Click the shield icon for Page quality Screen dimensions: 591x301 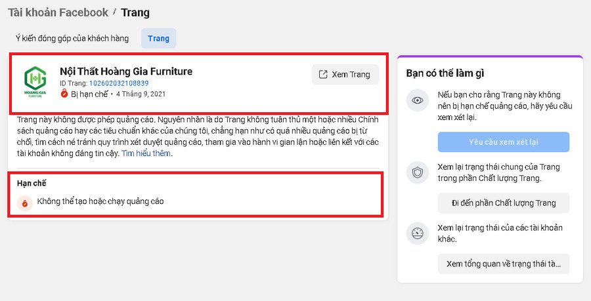[417, 172]
